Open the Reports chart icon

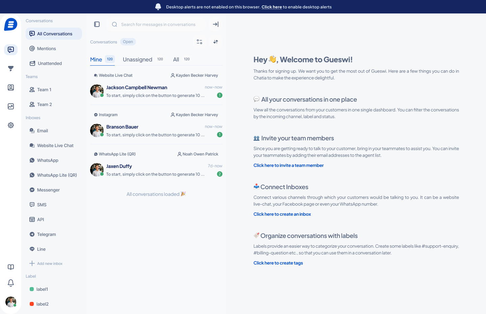[x=11, y=106]
